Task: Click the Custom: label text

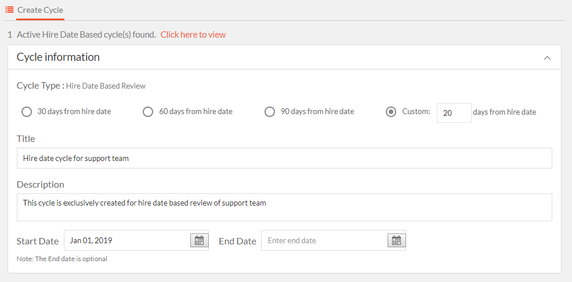Action: point(416,112)
